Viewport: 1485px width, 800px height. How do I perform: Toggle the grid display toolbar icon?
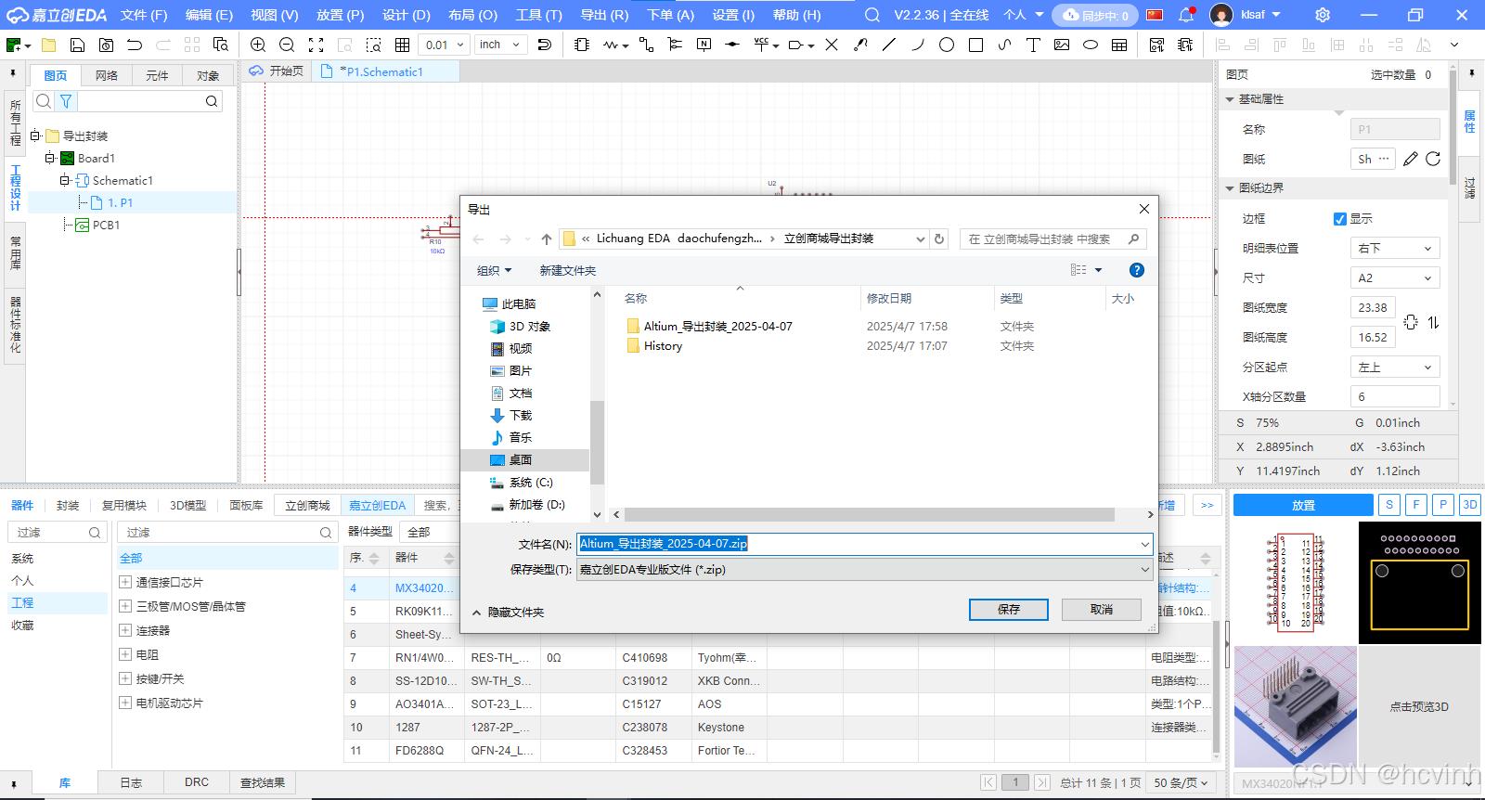(402, 45)
